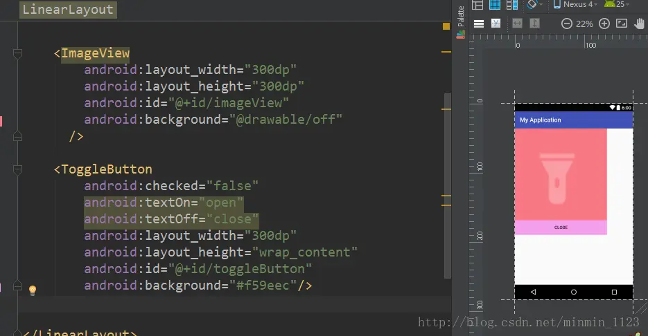The image size is (648, 336).
Task: Click the ImageView layout_height "300dp" value
Action: coord(278,86)
